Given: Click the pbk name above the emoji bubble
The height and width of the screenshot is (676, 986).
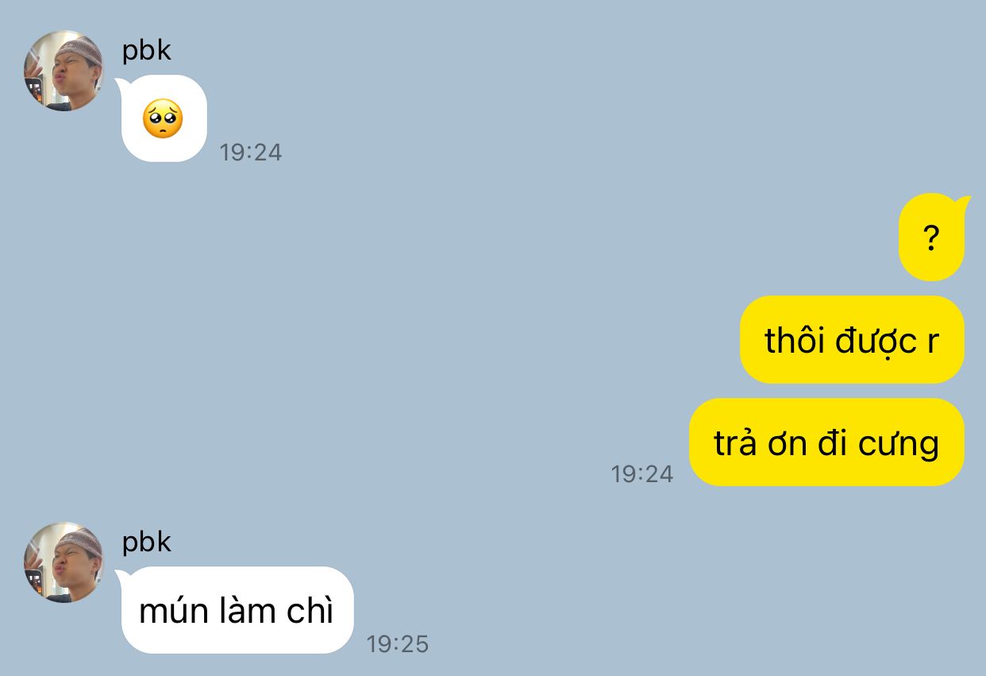Looking at the screenshot, I should 147,50.
